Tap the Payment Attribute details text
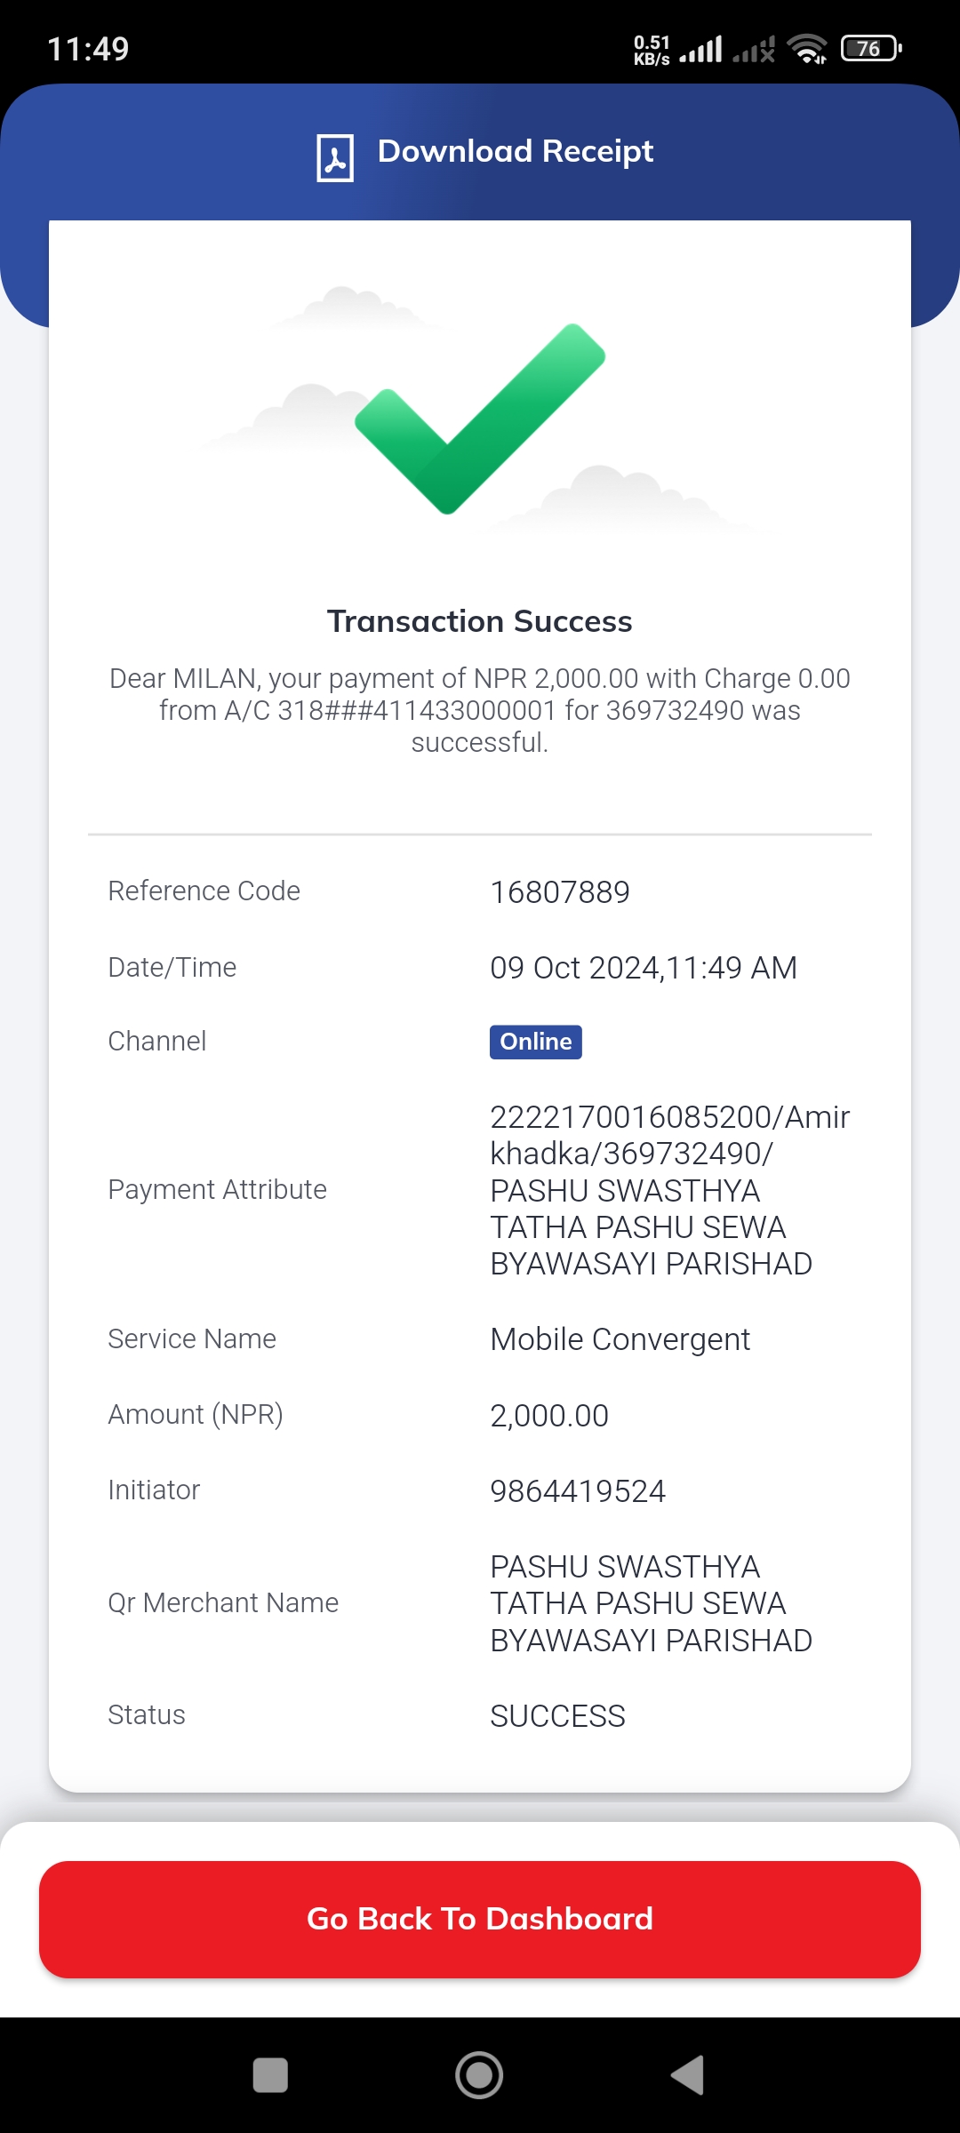This screenshot has height=2133, width=960. (670, 1190)
